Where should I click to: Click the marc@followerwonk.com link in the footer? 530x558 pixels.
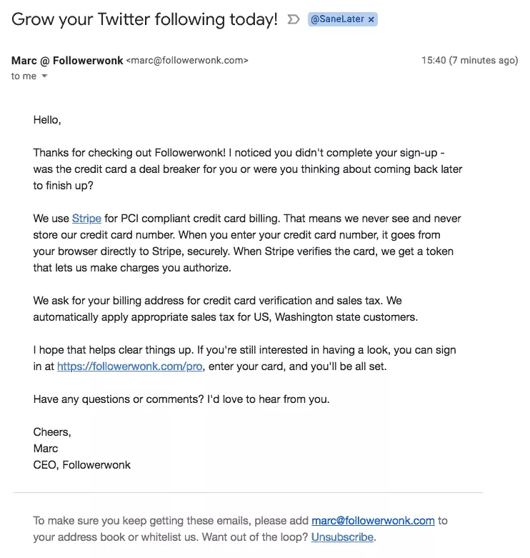click(373, 521)
